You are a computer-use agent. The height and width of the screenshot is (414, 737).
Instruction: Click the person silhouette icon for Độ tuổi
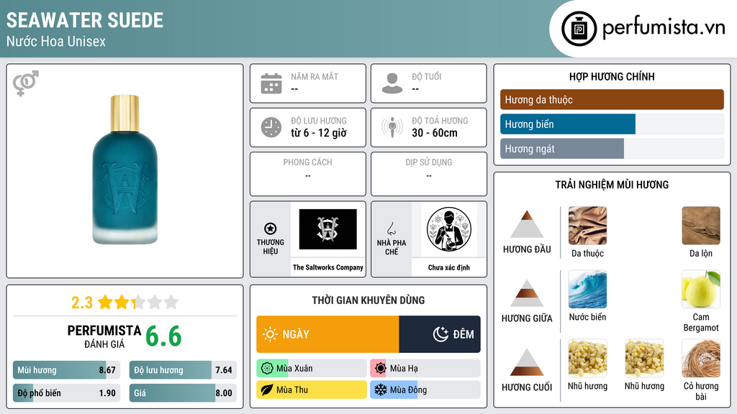(x=392, y=83)
